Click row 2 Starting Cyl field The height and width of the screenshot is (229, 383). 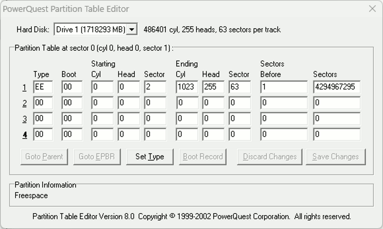click(102, 103)
